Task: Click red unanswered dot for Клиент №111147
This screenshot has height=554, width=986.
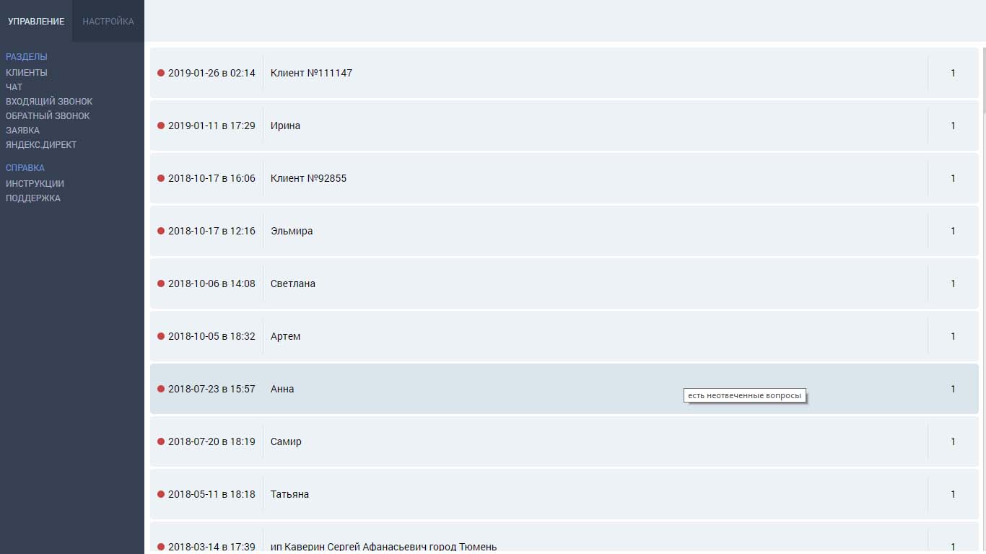Action: pos(161,73)
